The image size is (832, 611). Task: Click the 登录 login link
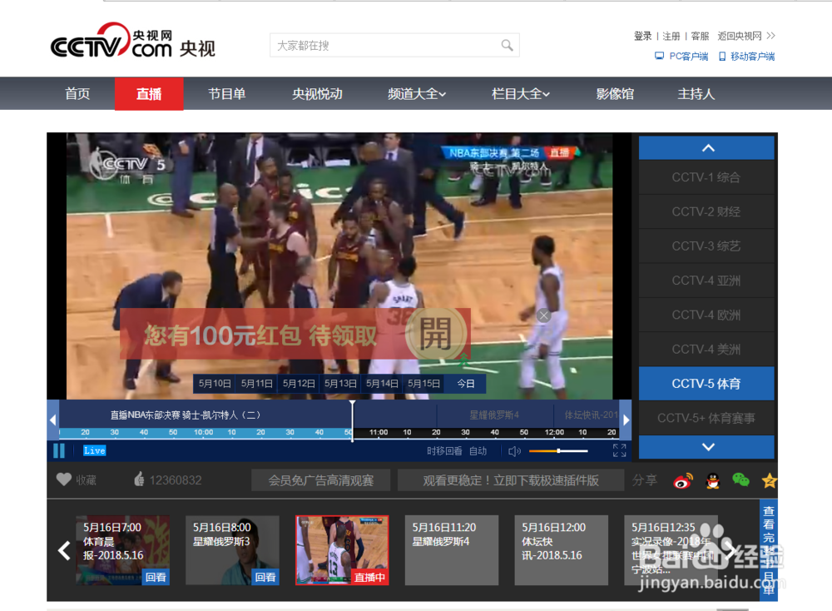[642, 36]
